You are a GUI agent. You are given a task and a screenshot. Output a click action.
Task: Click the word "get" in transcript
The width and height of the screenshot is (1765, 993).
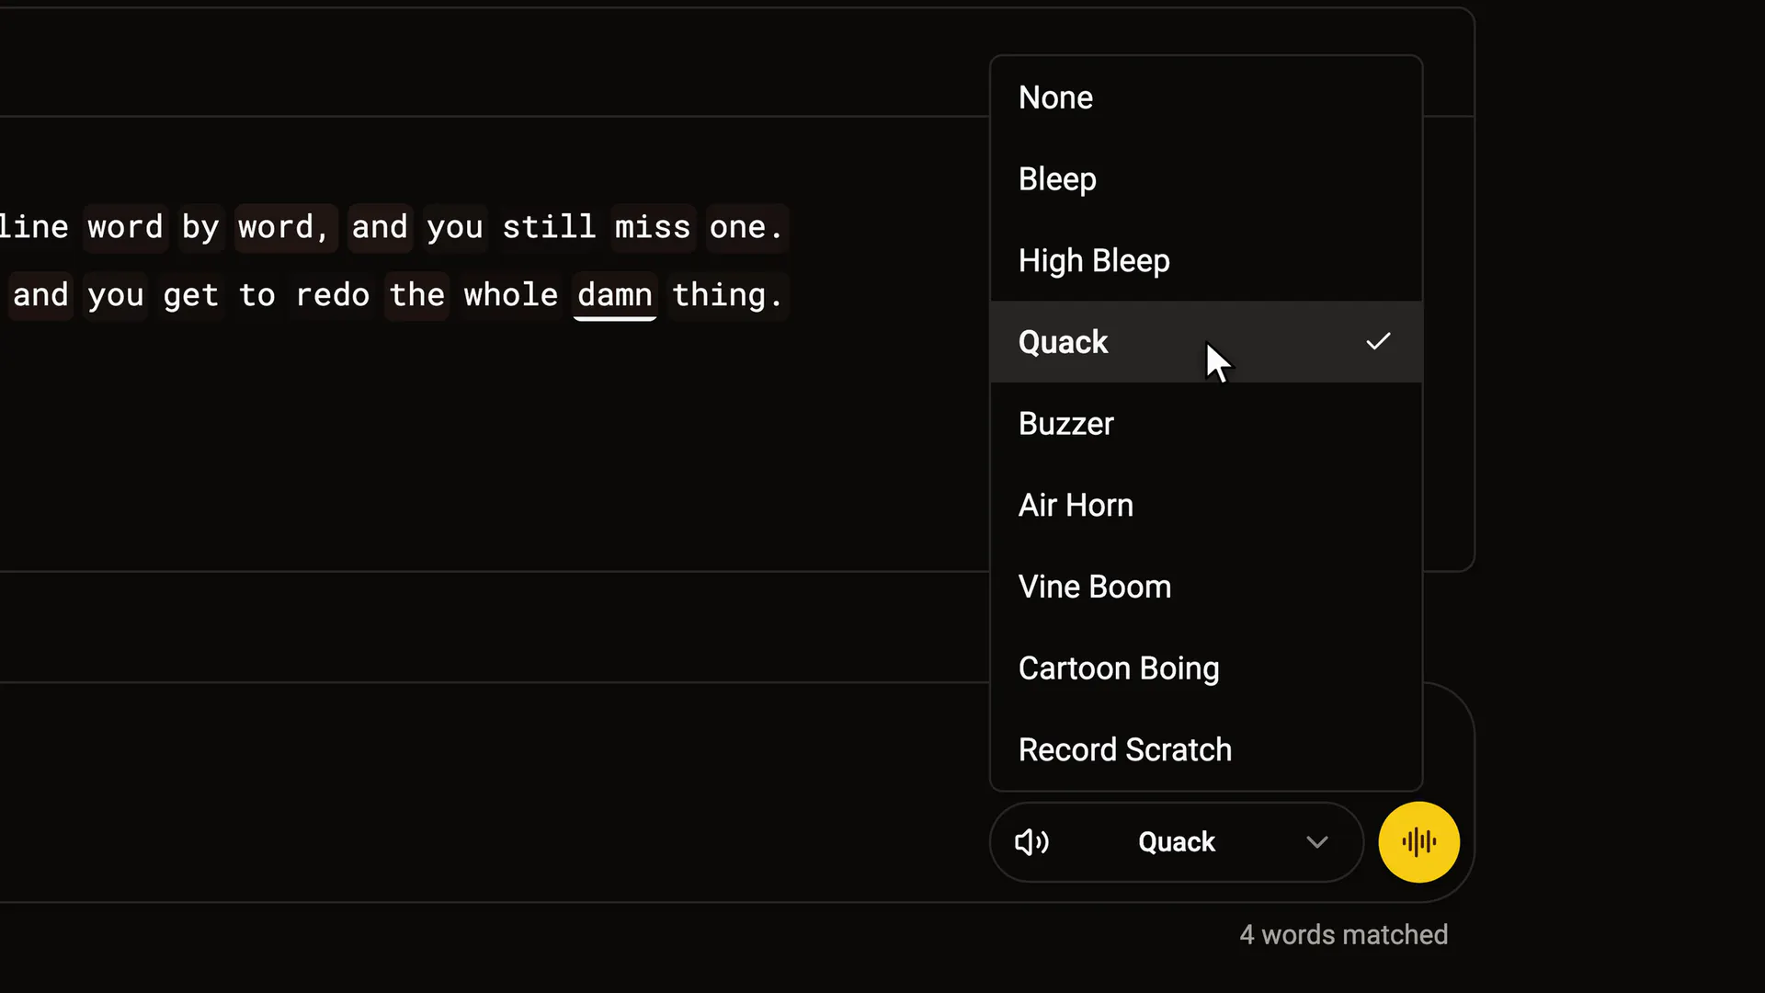(x=190, y=295)
